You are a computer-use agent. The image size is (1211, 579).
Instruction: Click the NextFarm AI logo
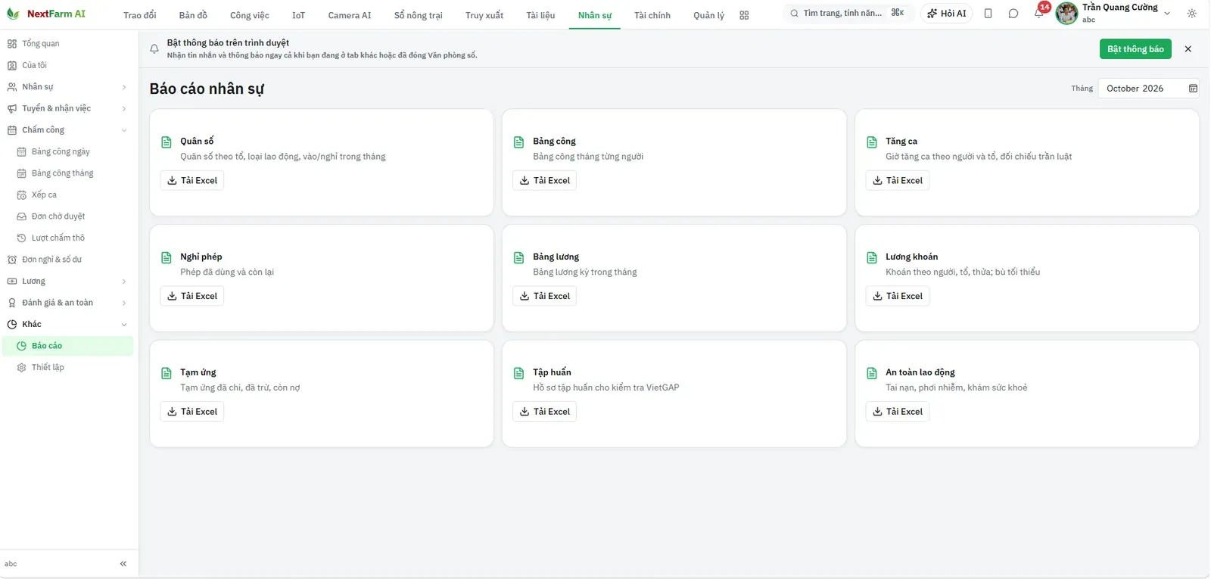coord(46,14)
